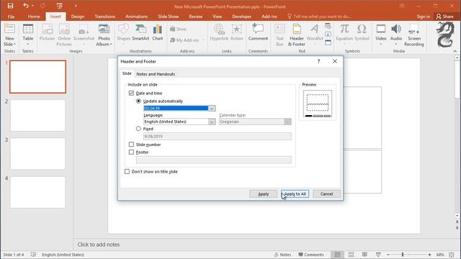Insert an Action
The height and width of the screenshot is (259, 461).
click(x=237, y=32)
